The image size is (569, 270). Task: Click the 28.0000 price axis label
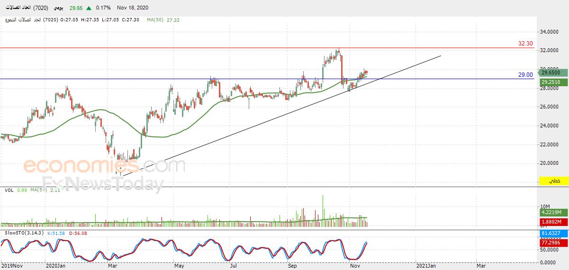coord(550,88)
